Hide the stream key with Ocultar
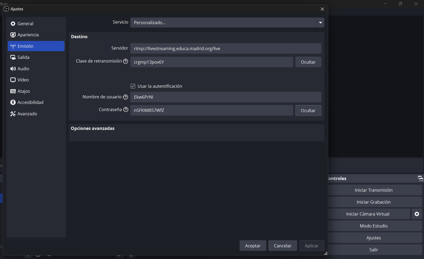Image resolution: width=424 pixels, height=259 pixels. 308,62
